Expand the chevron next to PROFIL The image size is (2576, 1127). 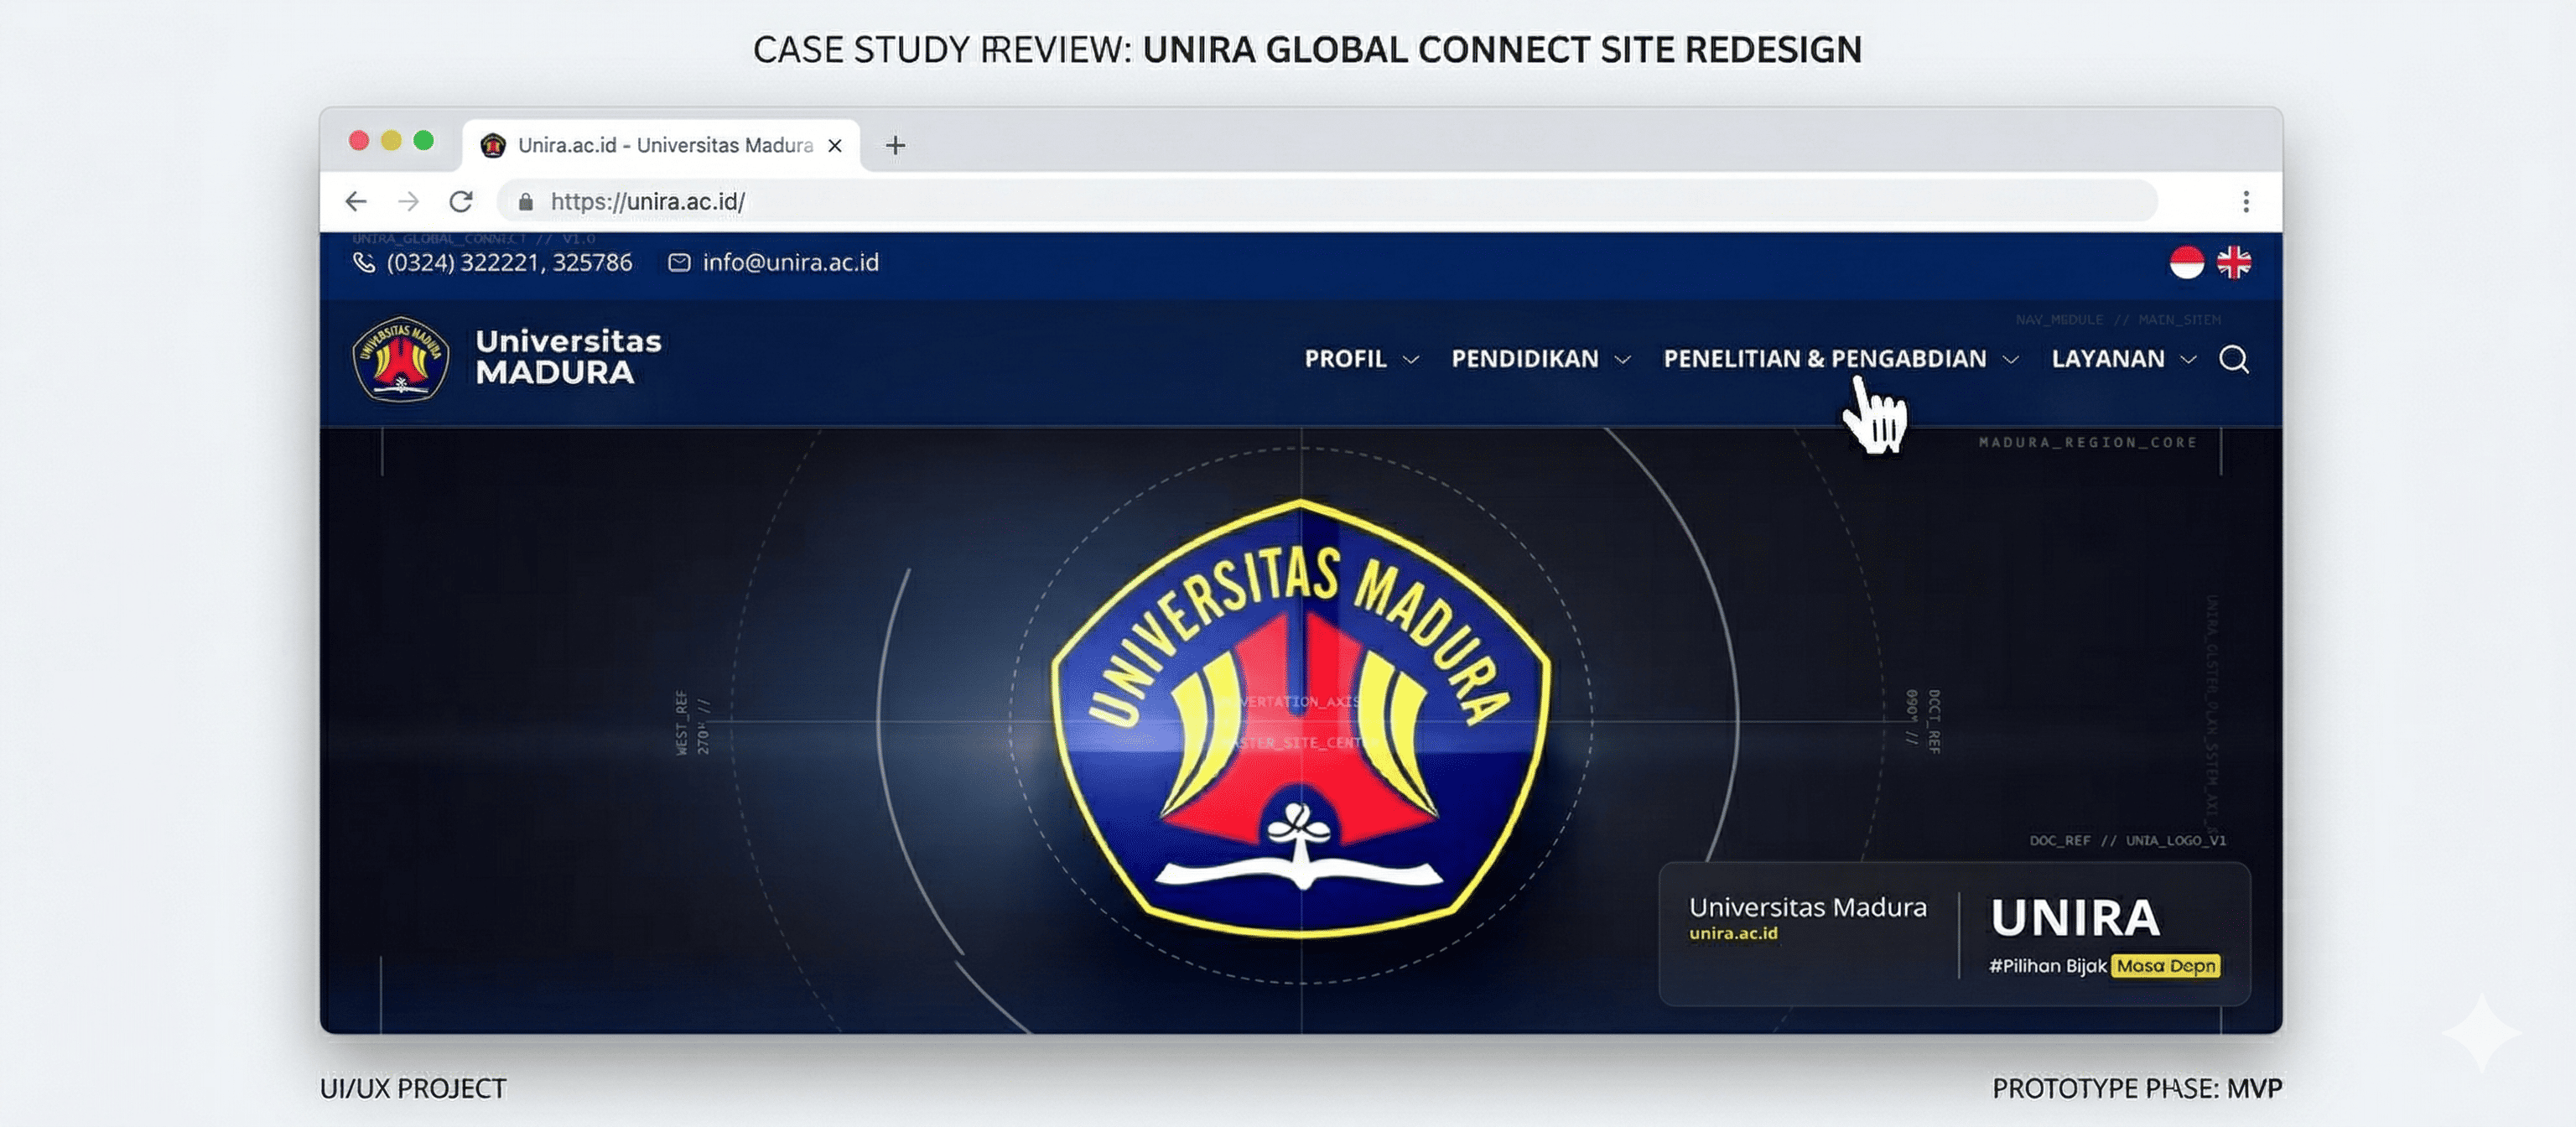(x=1411, y=360)
